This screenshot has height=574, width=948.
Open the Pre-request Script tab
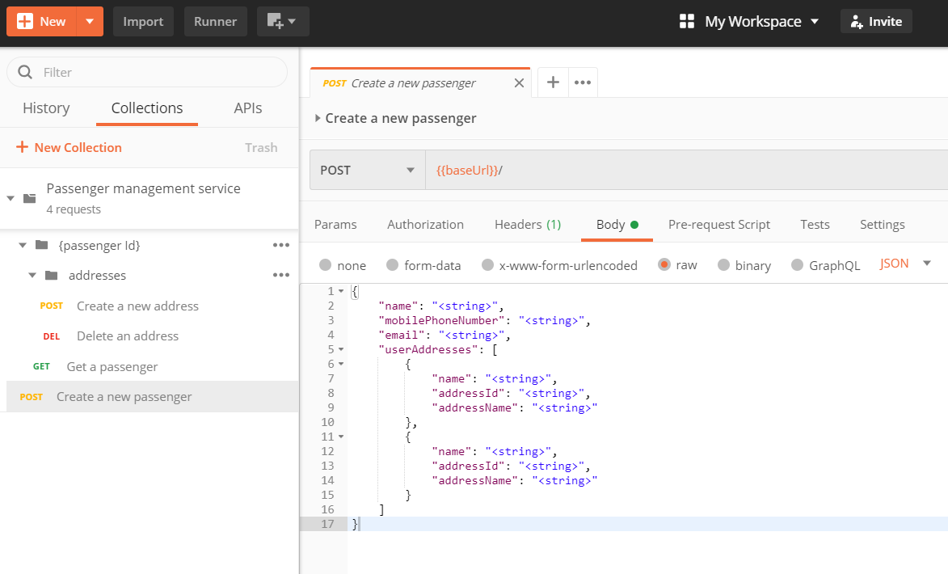(x=718, y=225)
